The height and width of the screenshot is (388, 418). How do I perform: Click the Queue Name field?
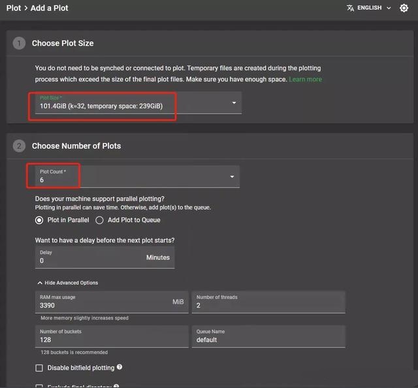pyautogui.click(x=268, y=336)
